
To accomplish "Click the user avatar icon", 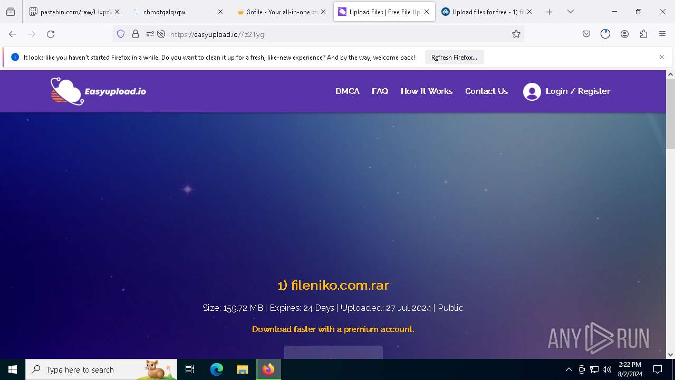I will [x=532, y=92].
